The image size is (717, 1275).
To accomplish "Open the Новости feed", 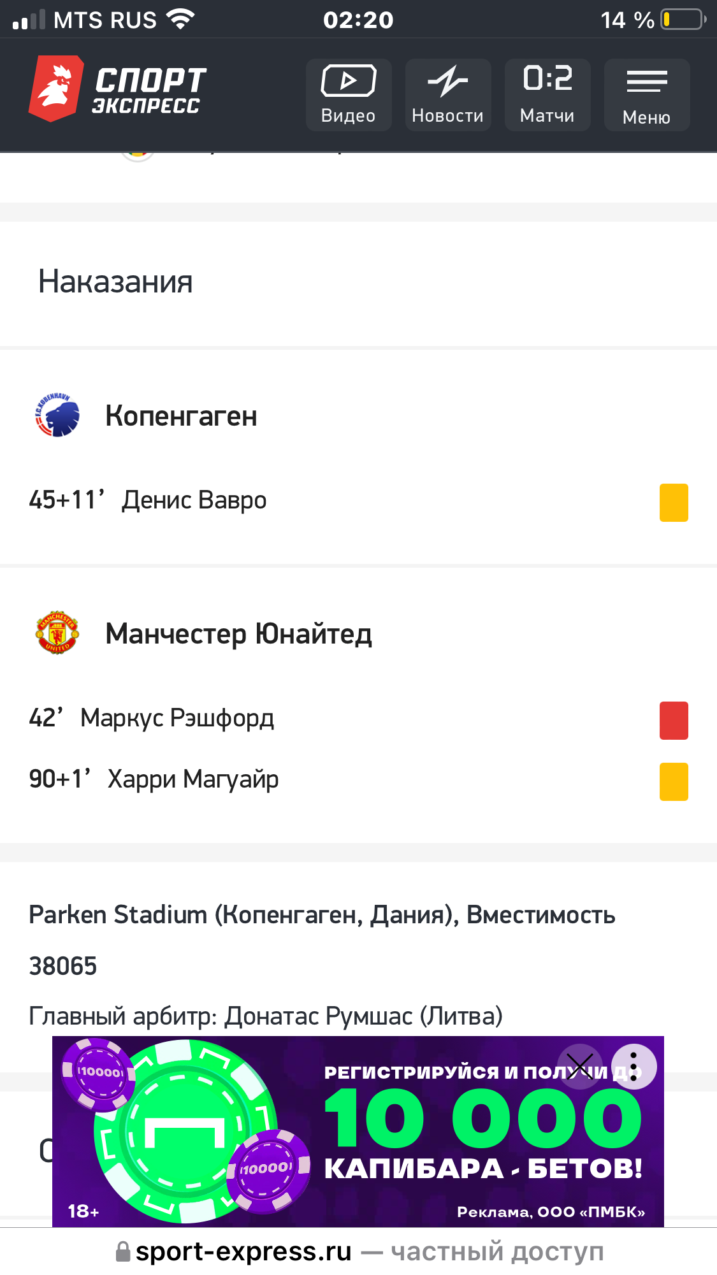I will [x=448, y=95].
